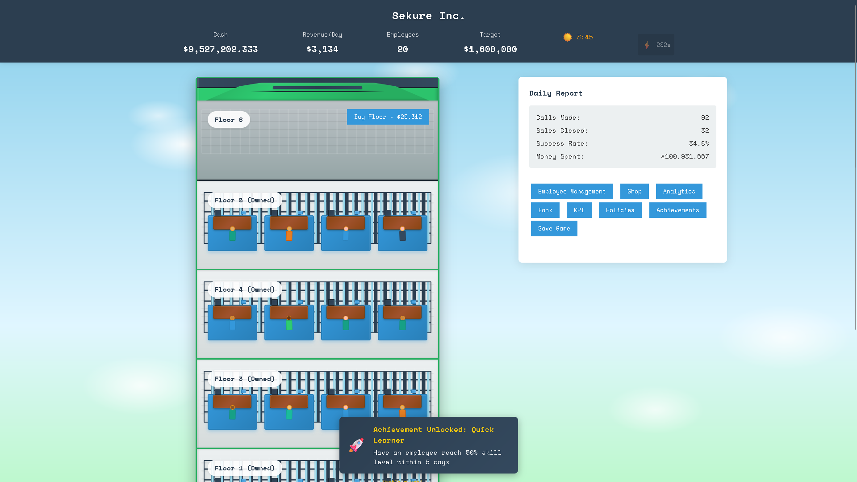Click the Cash value $9,527,202.333
Viewport: 857px width, 482px height.
click(221, 49)
